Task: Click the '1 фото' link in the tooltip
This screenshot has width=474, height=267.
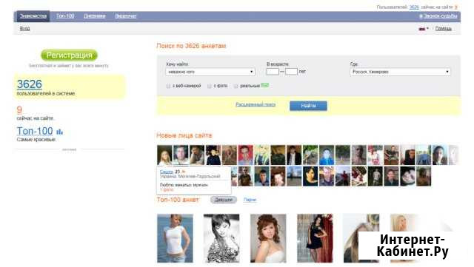Action: [x=167, y=189]
